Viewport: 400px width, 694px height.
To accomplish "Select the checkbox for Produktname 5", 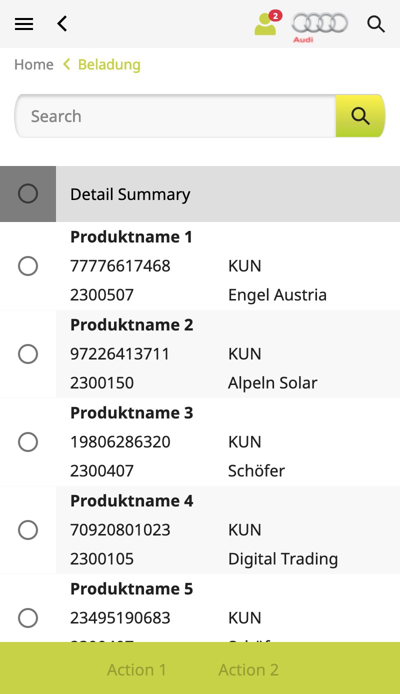I will coord(28,618).
